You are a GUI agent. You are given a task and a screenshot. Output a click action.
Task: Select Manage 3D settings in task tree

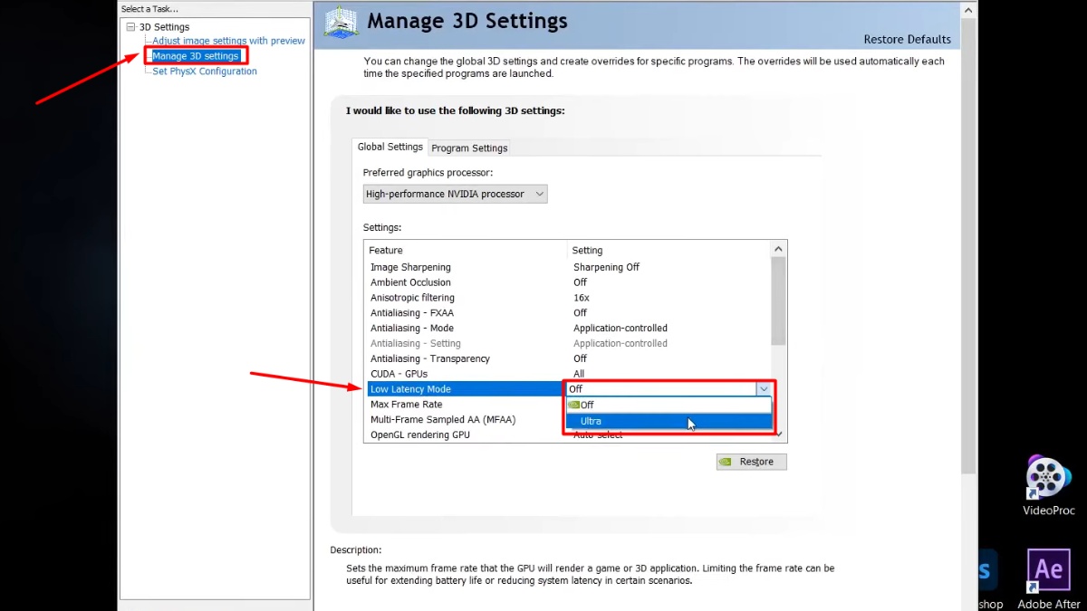point(195,56)
